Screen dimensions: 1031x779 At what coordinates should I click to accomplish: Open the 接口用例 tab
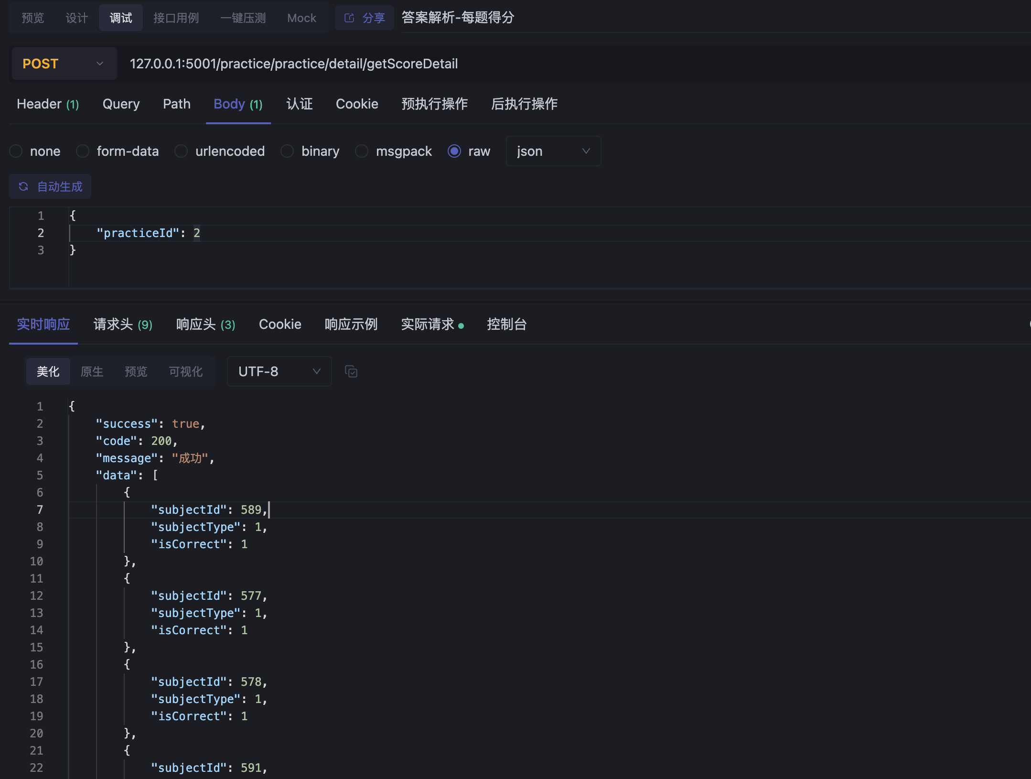pos(176,18)
